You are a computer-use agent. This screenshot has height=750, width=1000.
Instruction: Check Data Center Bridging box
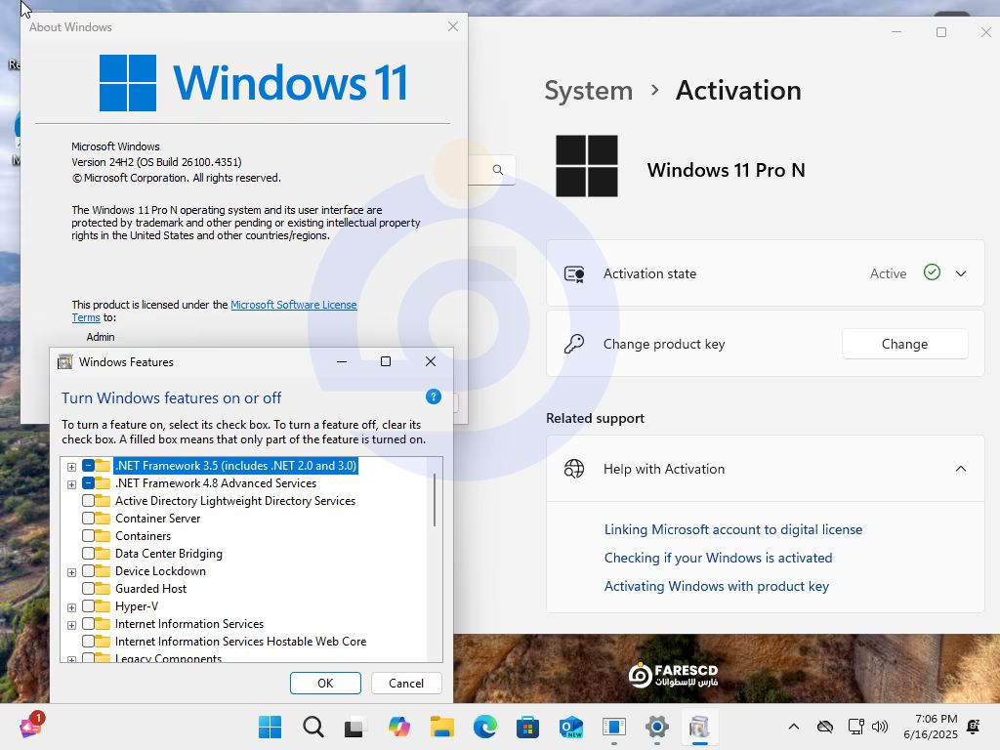(88, 554)
